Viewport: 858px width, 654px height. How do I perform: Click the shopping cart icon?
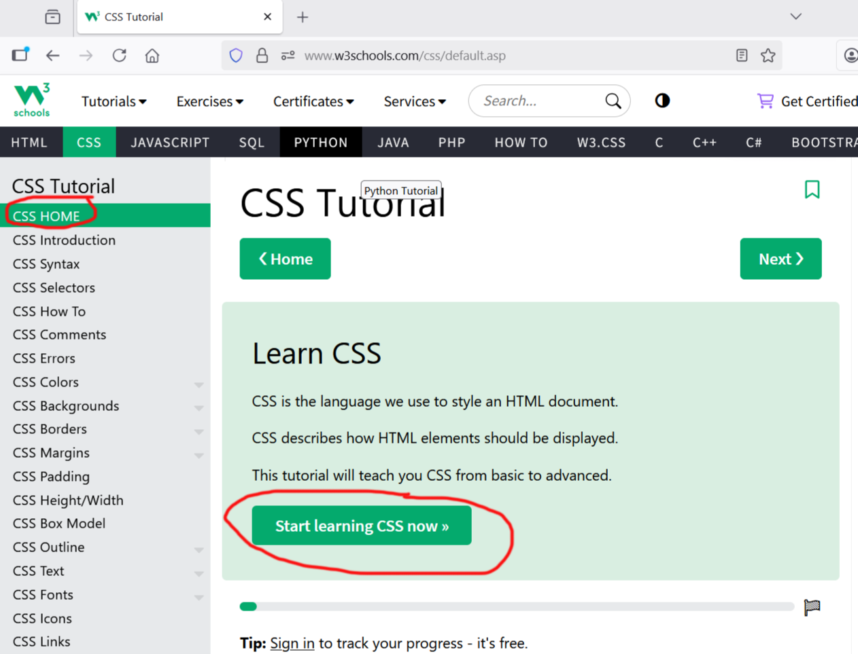click(766, 101)
